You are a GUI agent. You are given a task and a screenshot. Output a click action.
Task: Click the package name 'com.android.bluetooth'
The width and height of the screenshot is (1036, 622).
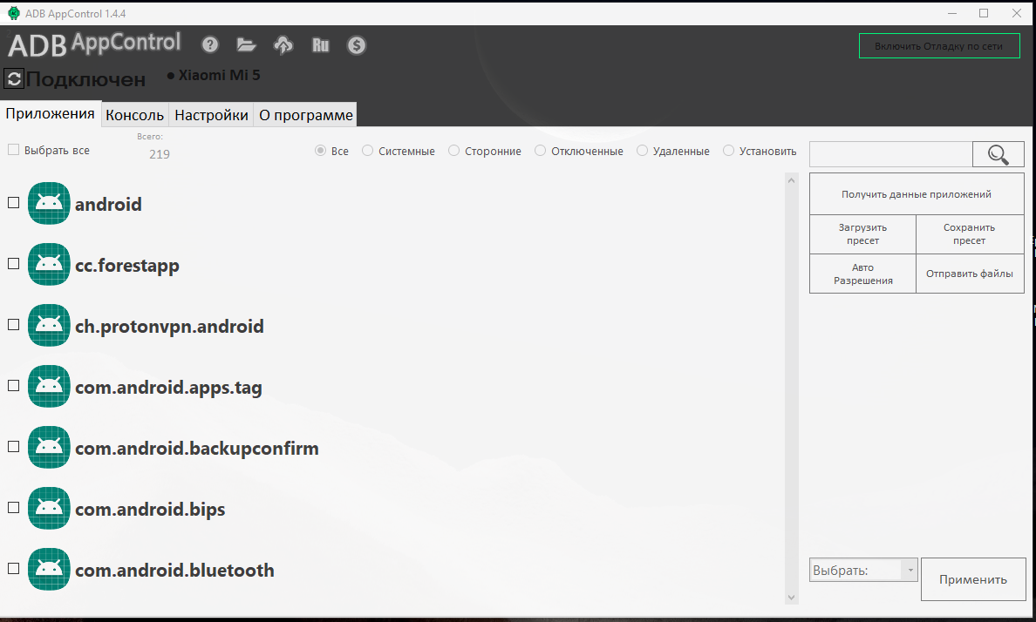coord(174,571)
